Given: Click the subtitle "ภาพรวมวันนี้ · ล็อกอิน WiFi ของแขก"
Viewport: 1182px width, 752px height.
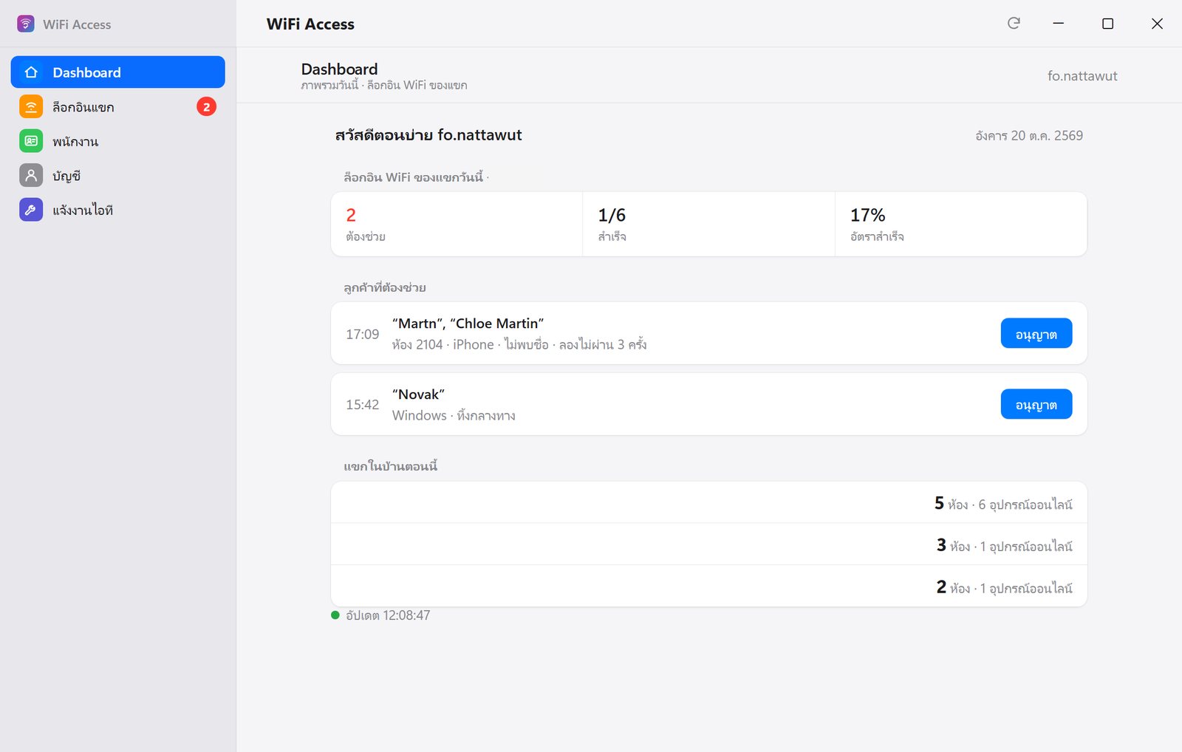Looking at the screenshot, I should pos(384,86).
